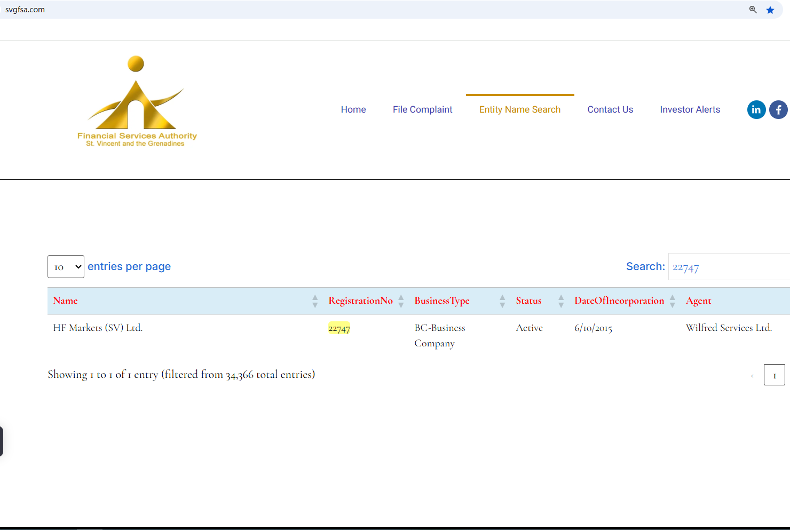
Task: Click the bookmark star icon
Action: click(x=770, y=10)
